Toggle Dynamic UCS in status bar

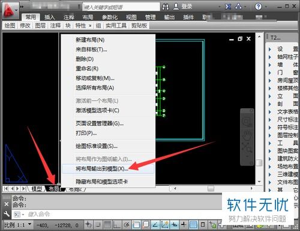tap(165, 224)
